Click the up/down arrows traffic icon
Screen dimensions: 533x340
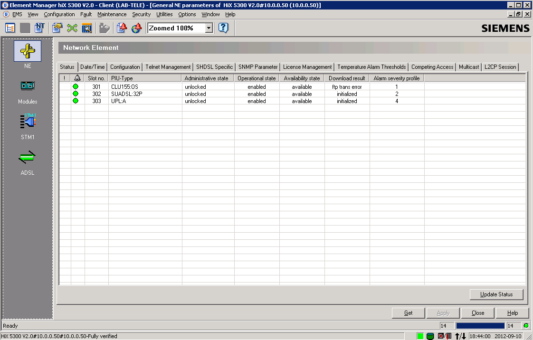460,336
